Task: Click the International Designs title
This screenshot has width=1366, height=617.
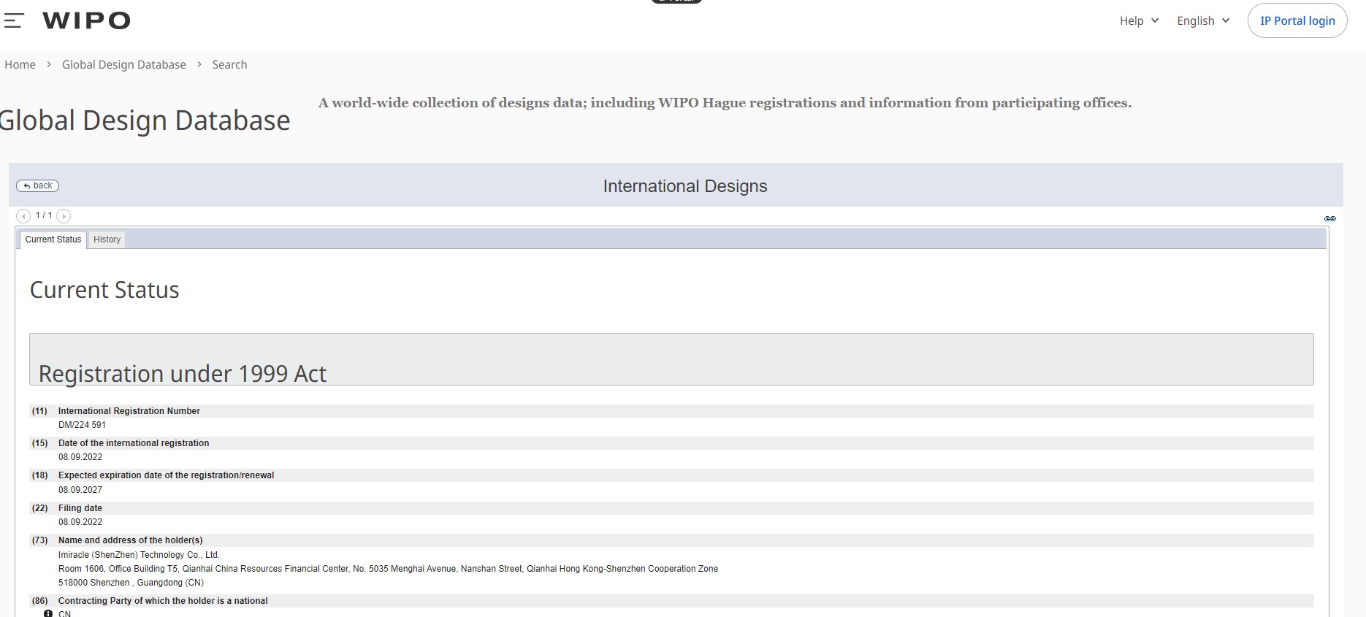Action: click(685, 186)
